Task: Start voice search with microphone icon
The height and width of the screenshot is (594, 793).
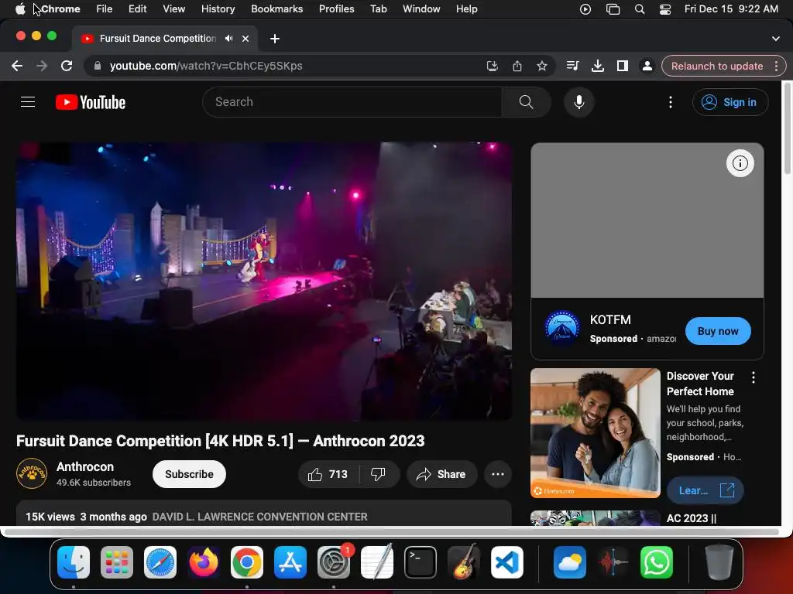Action: 579,102
